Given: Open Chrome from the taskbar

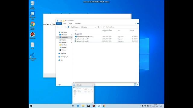Looking at the screenshot, I should pos(104,106).
